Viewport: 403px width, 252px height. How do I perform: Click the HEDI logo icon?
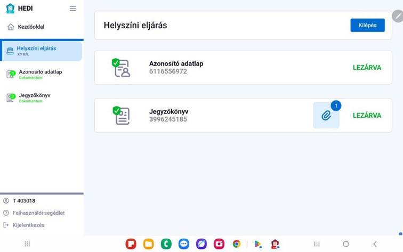pos(10,9)
